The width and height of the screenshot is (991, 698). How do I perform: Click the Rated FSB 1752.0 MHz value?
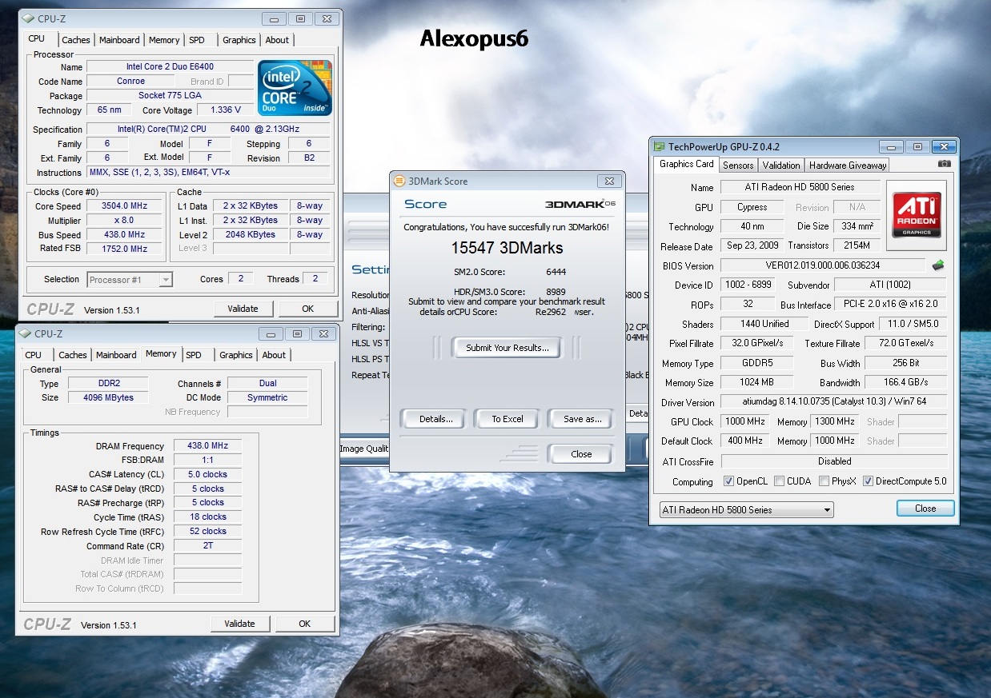point(125,249)
